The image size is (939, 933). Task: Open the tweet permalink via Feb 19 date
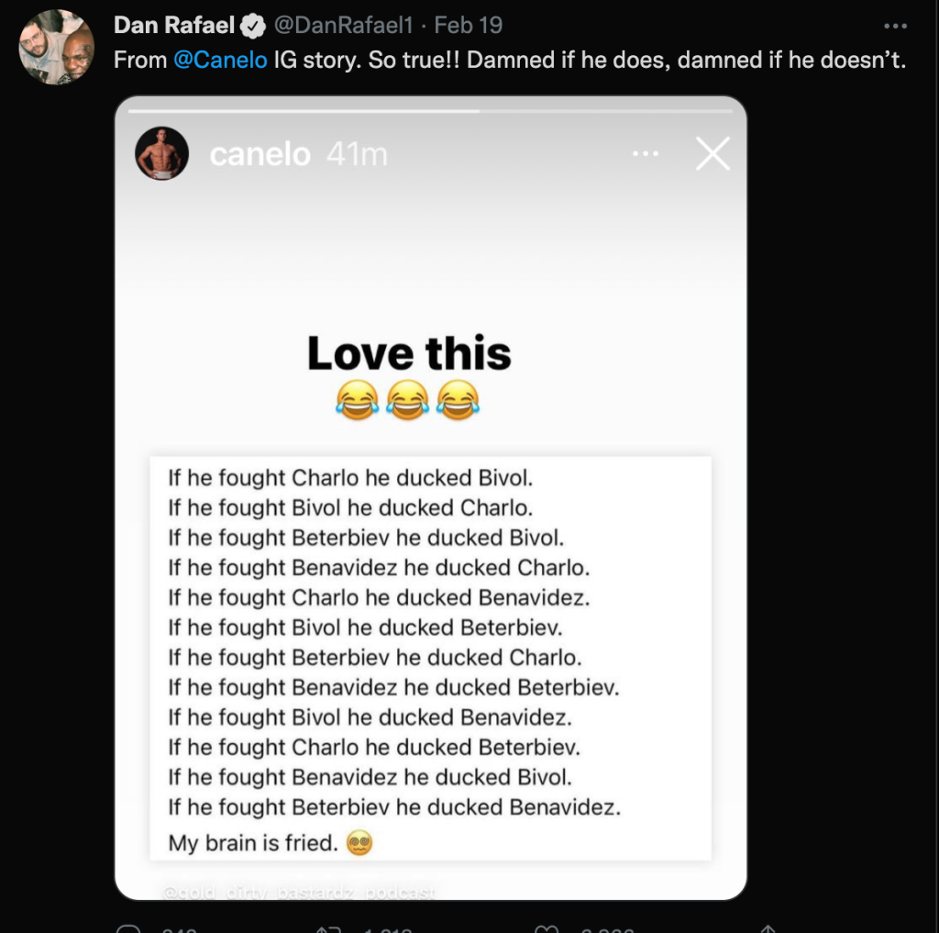469,25
